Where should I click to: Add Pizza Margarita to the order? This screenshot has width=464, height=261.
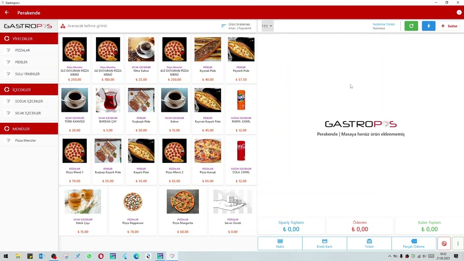pos(183,211)
